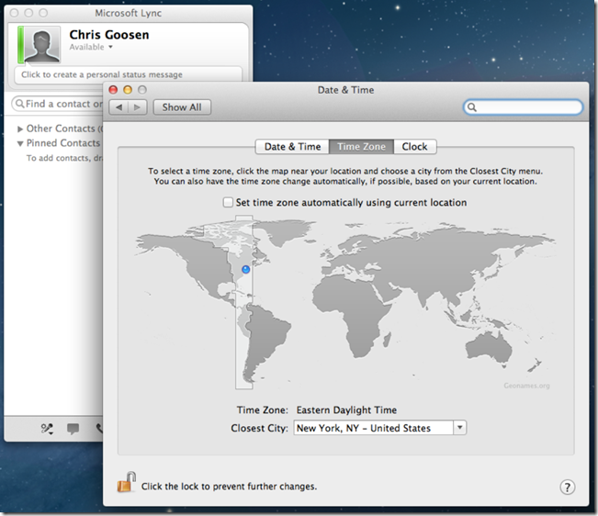Close the Date & Time window
The image size is (598, 516).
pos(113,90)
